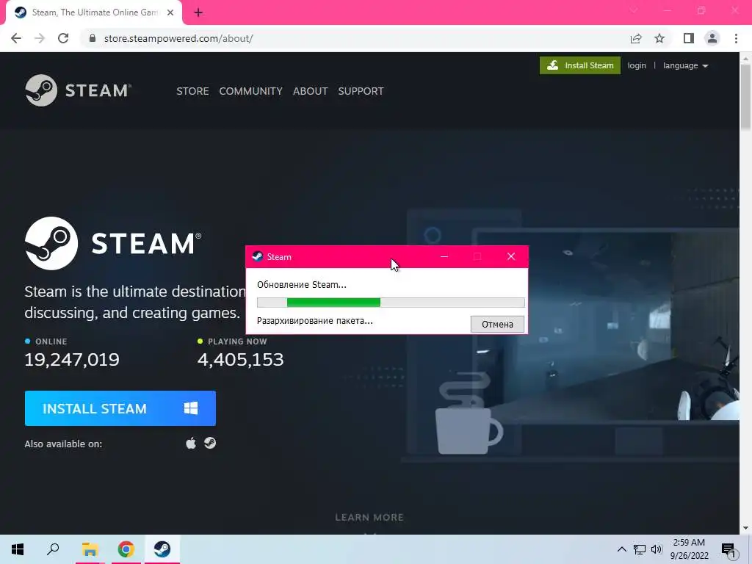Close the Steam browser tab
This screenshot has width=752, height=564.
click(170, 13)
